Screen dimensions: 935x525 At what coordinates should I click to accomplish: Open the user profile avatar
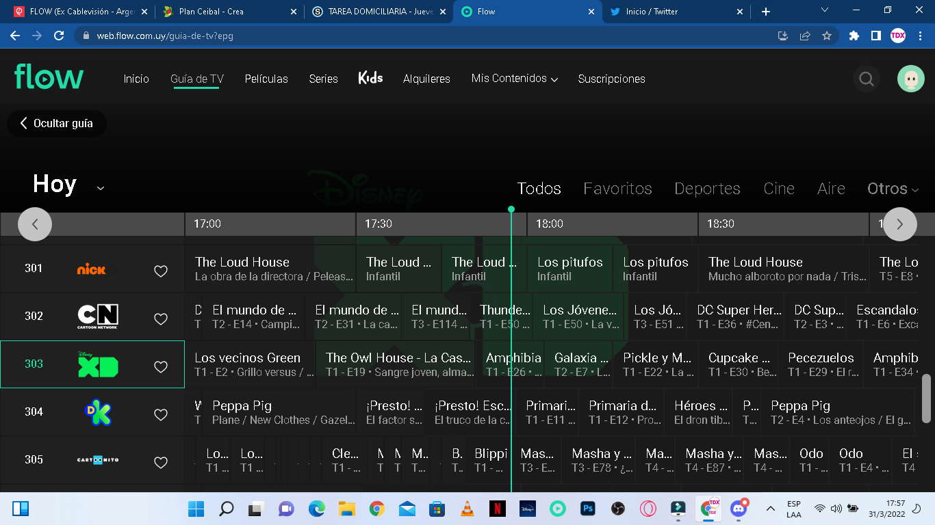[x=910, y=79]
